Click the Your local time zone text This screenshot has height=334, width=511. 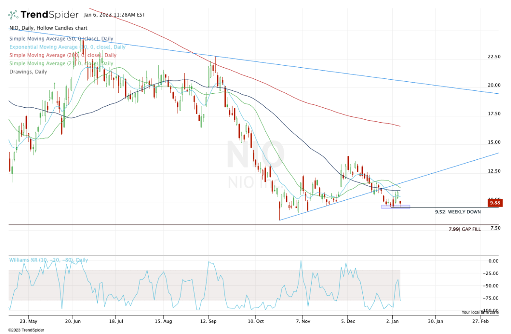pyautogui.click(x=481, y=312)
